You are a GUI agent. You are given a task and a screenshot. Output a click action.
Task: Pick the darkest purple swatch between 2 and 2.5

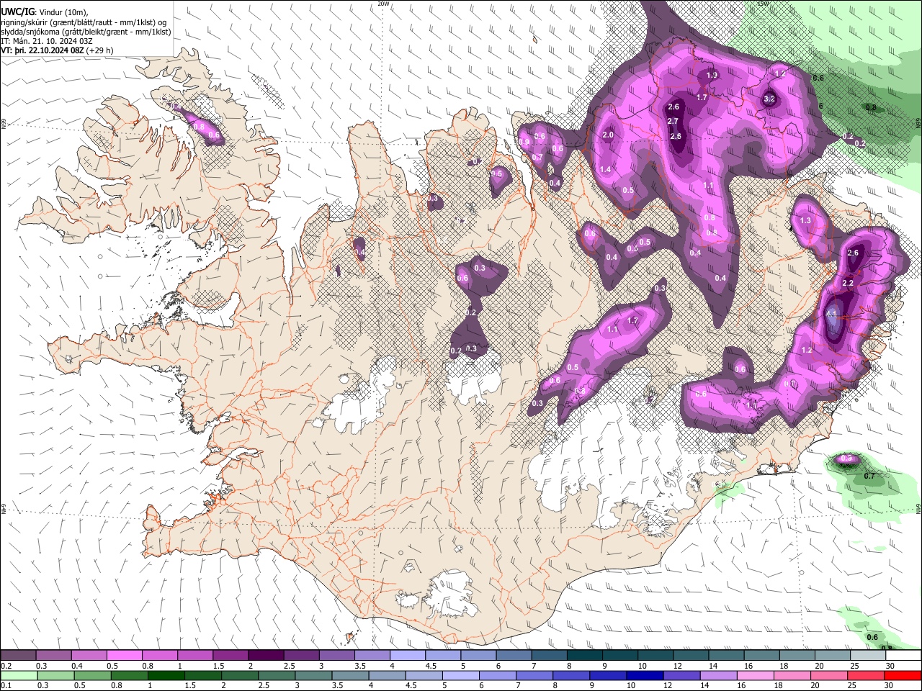[x=265, y=656]
